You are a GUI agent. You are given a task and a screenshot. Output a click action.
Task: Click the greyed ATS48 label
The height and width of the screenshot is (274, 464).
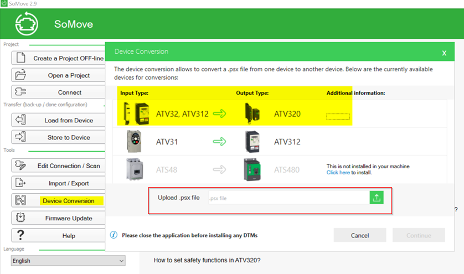tap(167, 169)
